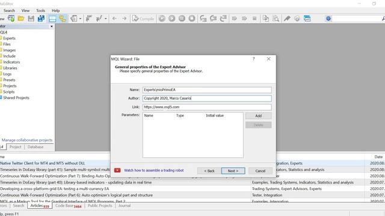This screenshot has width=385, height=216.
Task: Click the blue MQL5 community gear icon
Action: tap(328, 19)
